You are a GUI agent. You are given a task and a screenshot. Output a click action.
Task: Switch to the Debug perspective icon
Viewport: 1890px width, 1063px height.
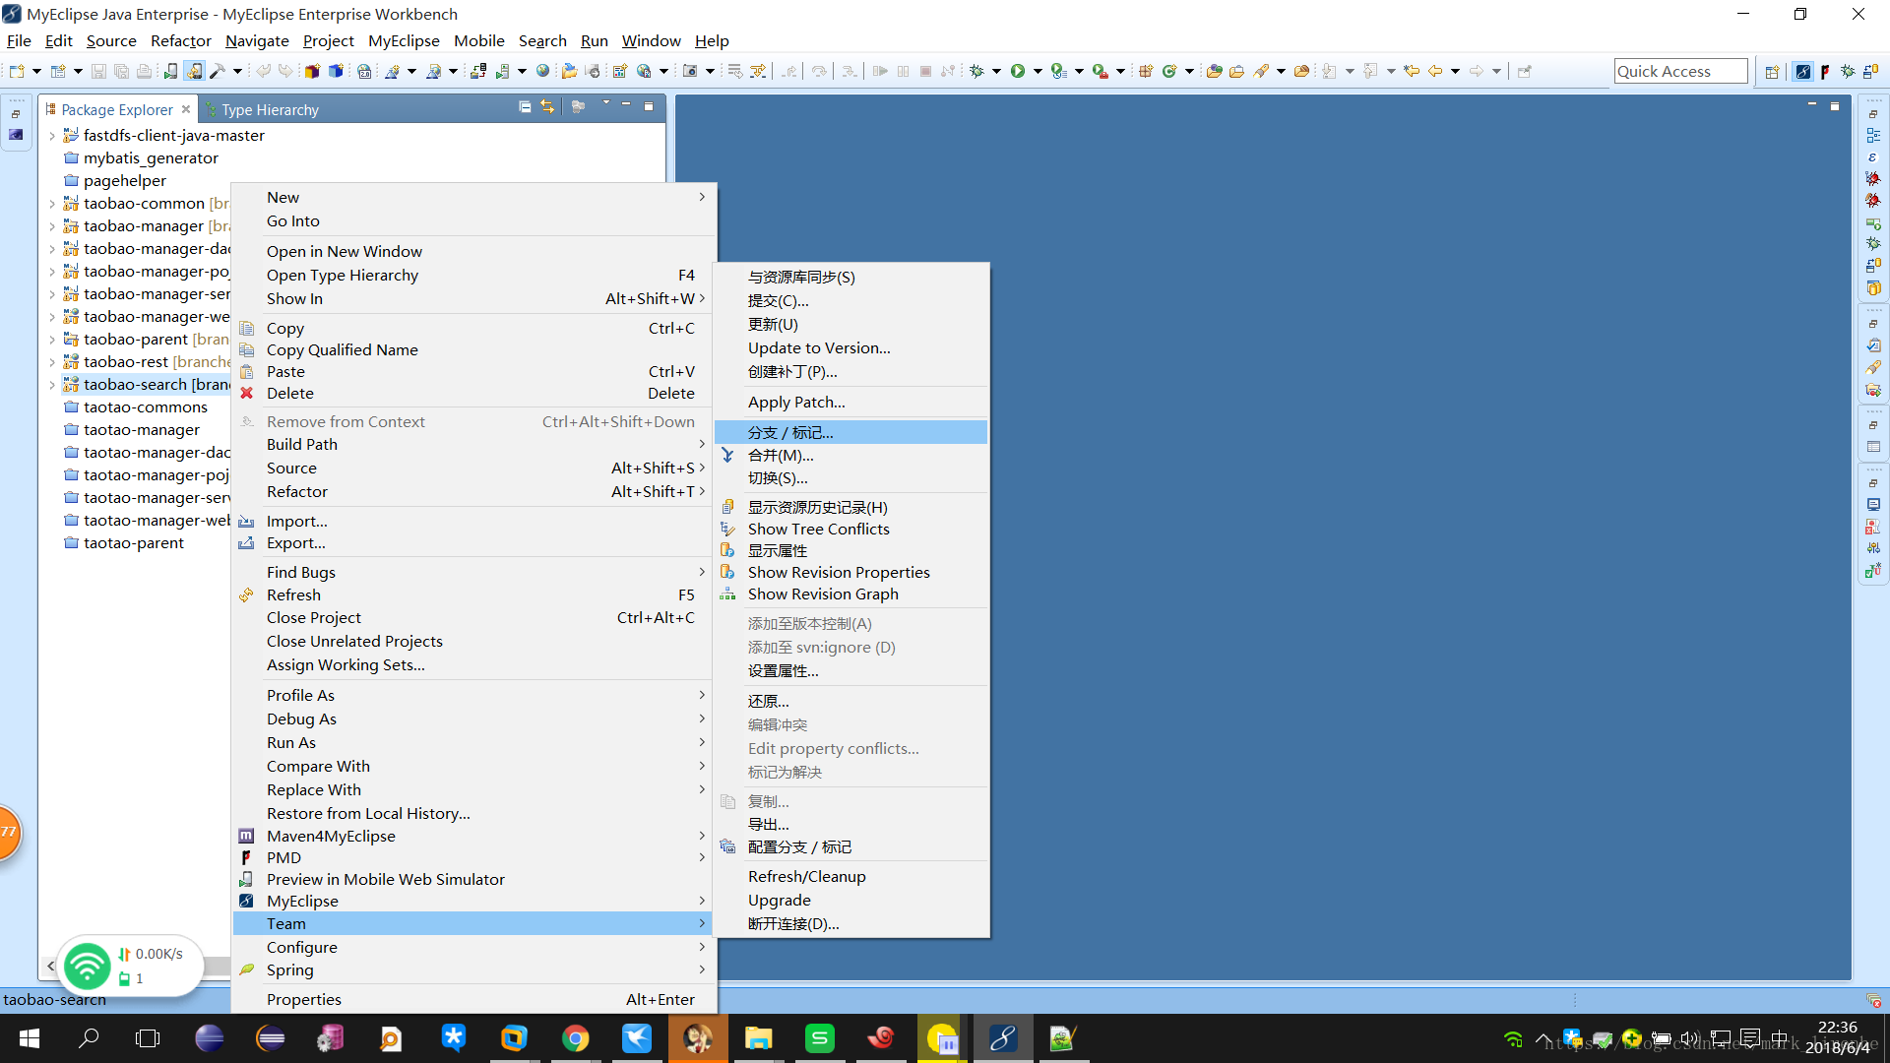tap(1848, 71)
